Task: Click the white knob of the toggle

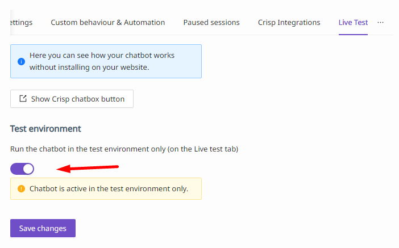Action: (x=28, y=169)
